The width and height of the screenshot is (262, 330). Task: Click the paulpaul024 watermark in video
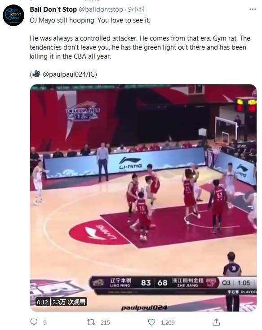coord(144,308)
